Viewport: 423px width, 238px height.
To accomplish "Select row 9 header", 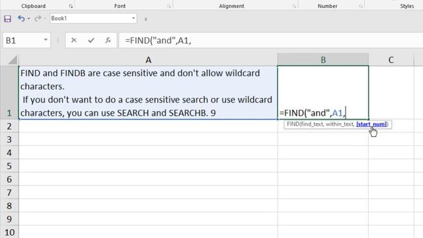I will point(9,219).
